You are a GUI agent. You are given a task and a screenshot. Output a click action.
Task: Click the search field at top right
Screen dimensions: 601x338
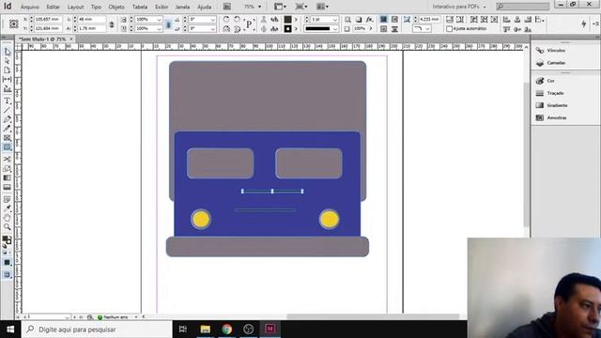[x=523, y=7]
